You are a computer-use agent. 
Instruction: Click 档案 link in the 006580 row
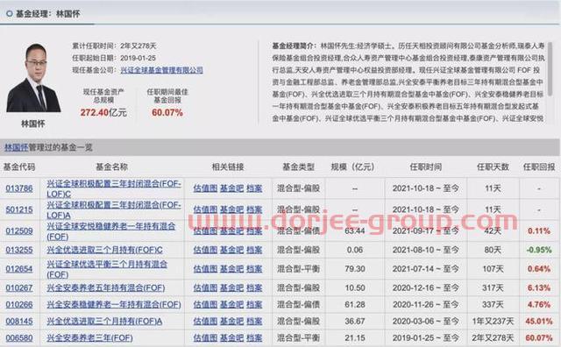(254, 337)
